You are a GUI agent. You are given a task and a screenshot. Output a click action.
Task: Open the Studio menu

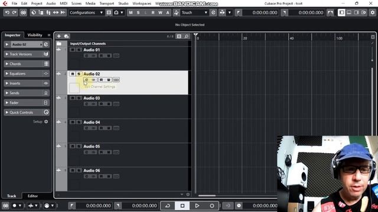coord(123,4)
